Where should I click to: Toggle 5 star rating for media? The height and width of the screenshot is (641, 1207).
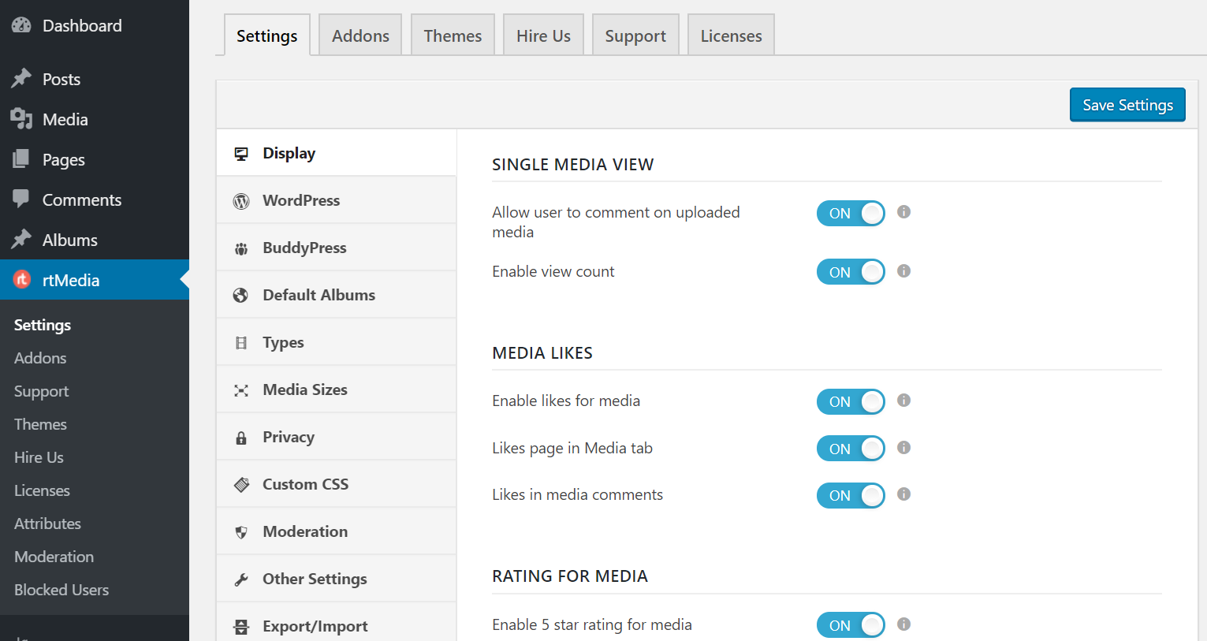tap(851, 624)
